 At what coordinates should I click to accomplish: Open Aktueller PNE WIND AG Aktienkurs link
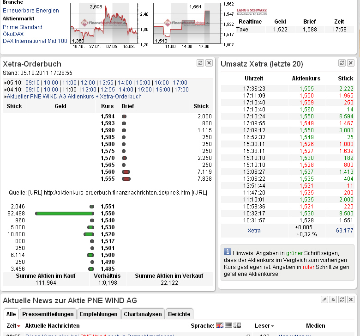pos(74,96)
